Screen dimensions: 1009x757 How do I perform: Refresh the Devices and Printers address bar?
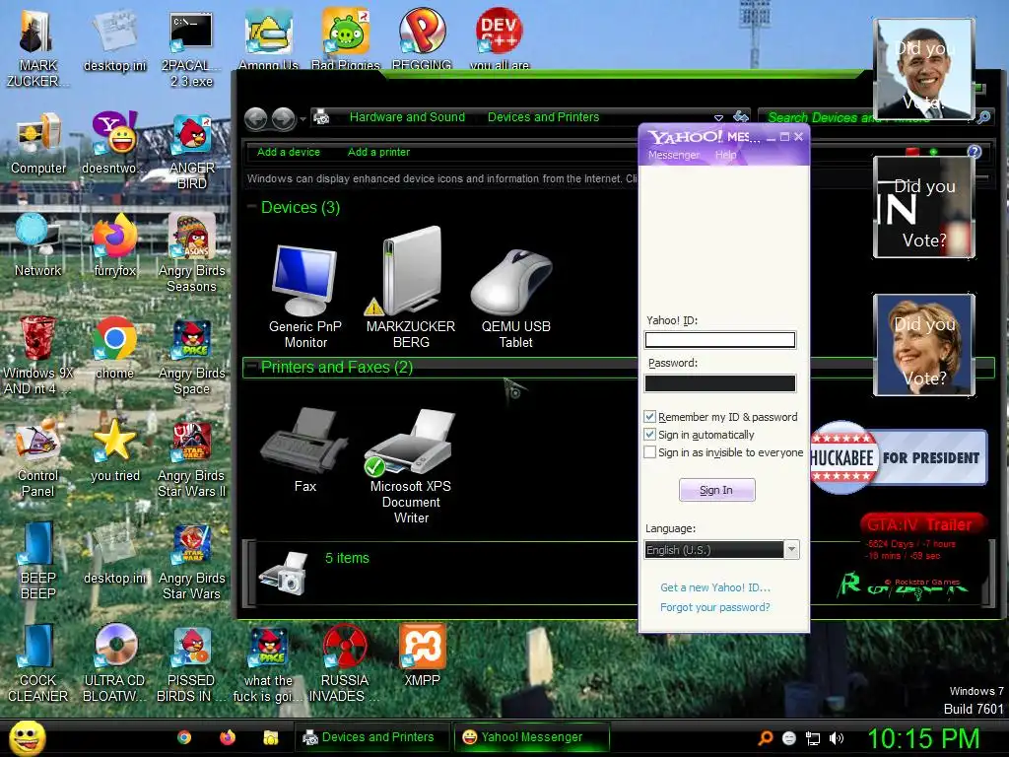pos(741,117)
